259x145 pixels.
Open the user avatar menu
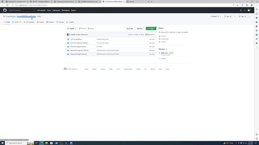[249, 10]
